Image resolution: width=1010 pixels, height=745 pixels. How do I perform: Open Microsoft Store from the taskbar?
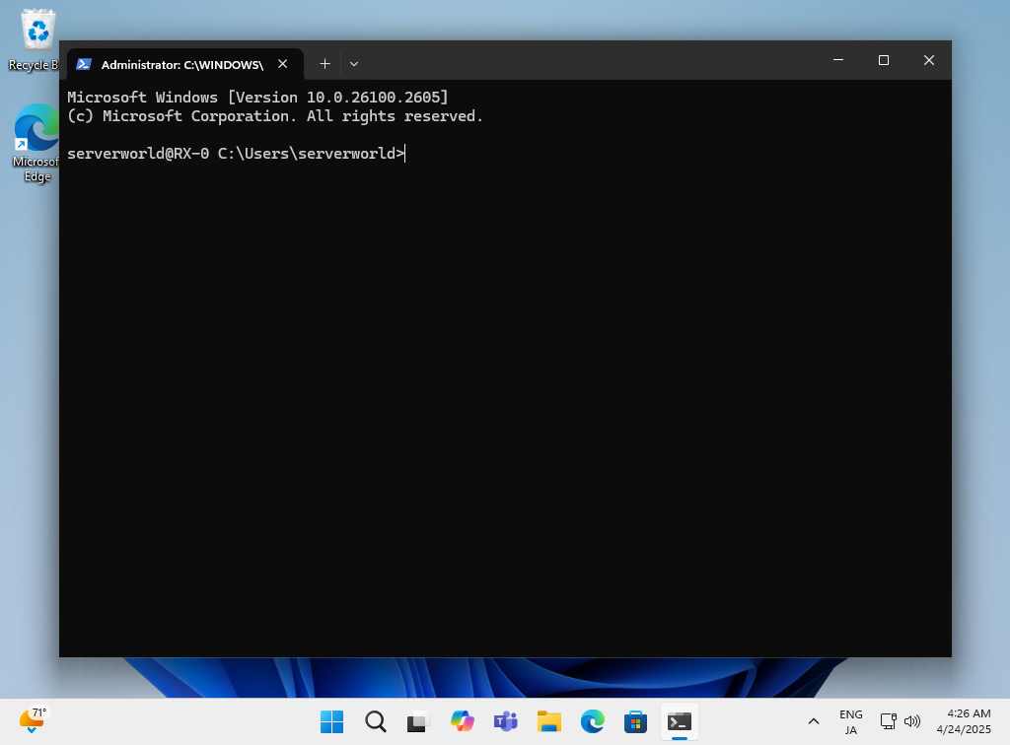point(636,721)
